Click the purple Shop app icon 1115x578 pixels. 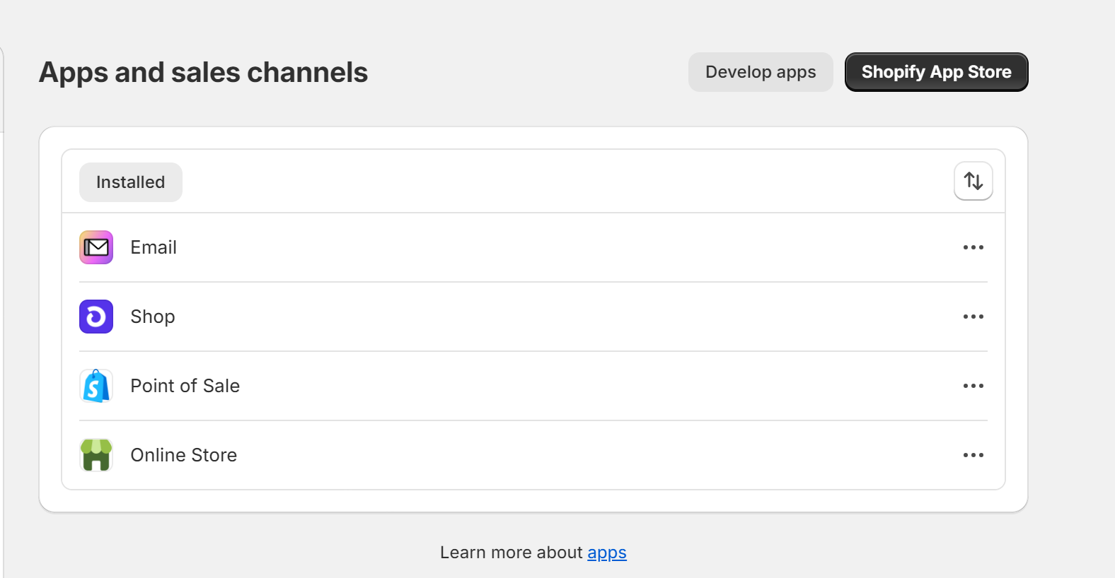tap(96, 317)
